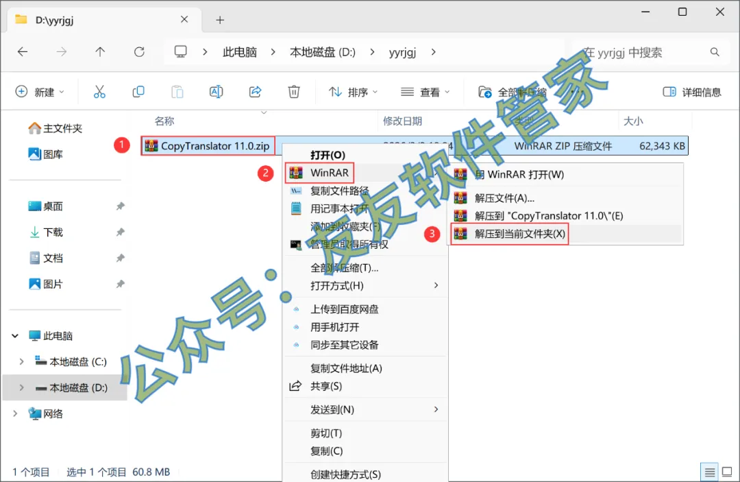
Task: Click 用手机打开 in context menu
Action: 366,327
